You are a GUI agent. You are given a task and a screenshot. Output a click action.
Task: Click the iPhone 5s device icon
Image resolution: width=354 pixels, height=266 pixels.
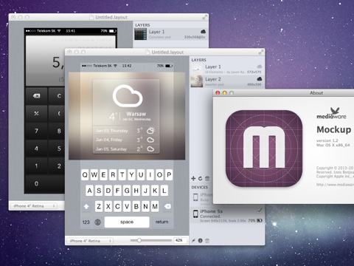(x=195, y=214)
